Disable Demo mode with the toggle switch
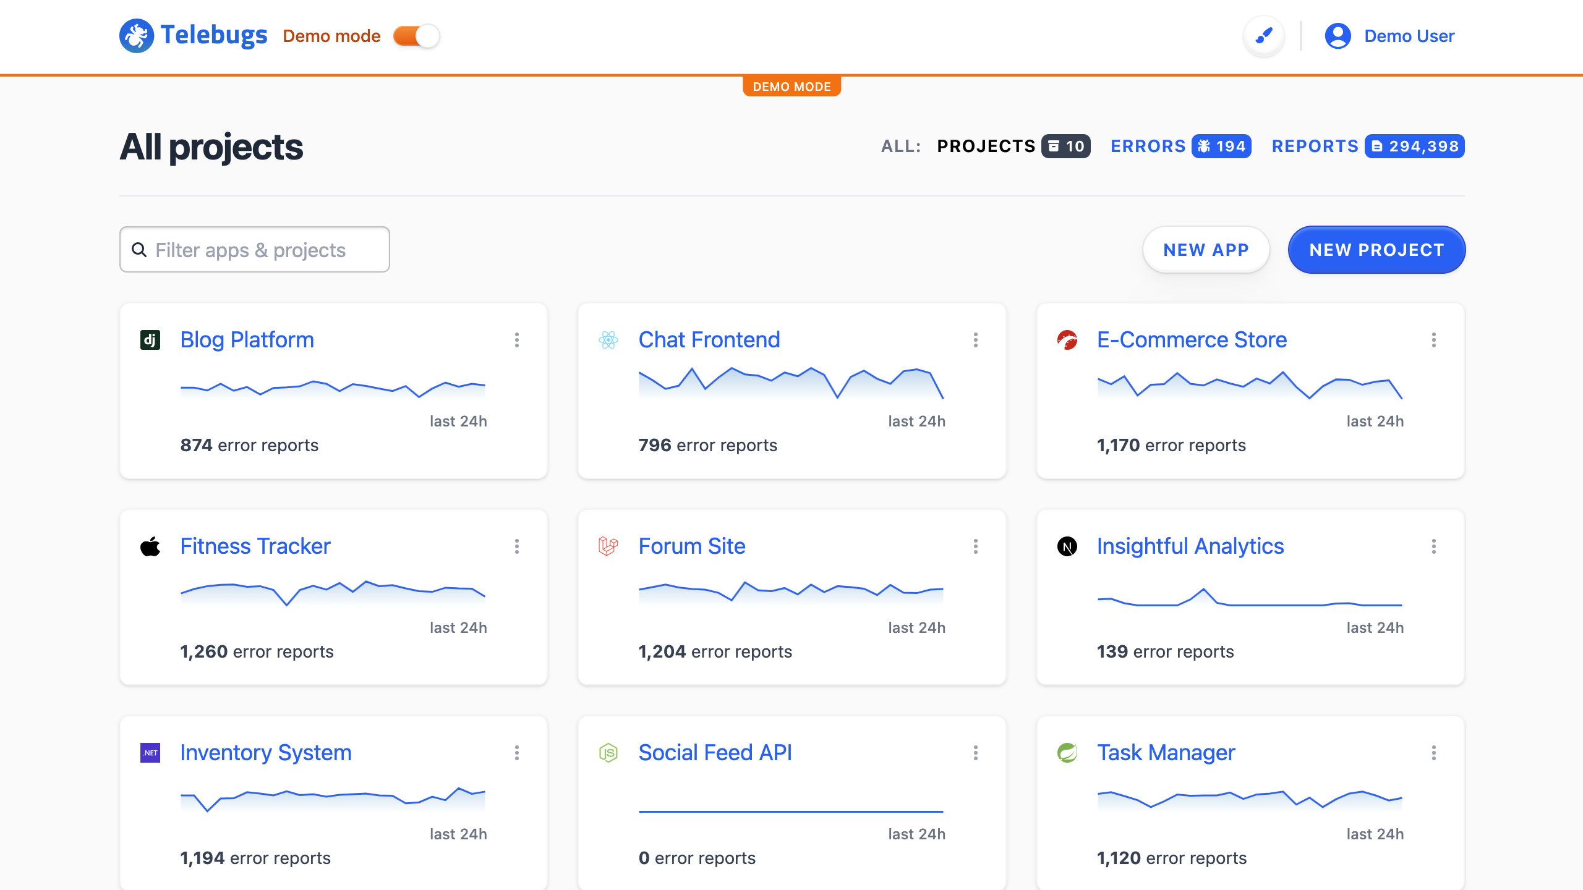Viewport: 1583px width, 890px height. point(415,36)
